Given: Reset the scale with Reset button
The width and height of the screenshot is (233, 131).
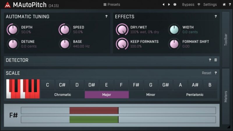Looking at the screenshot, I should pyautogui.click(x=206, y=73).
